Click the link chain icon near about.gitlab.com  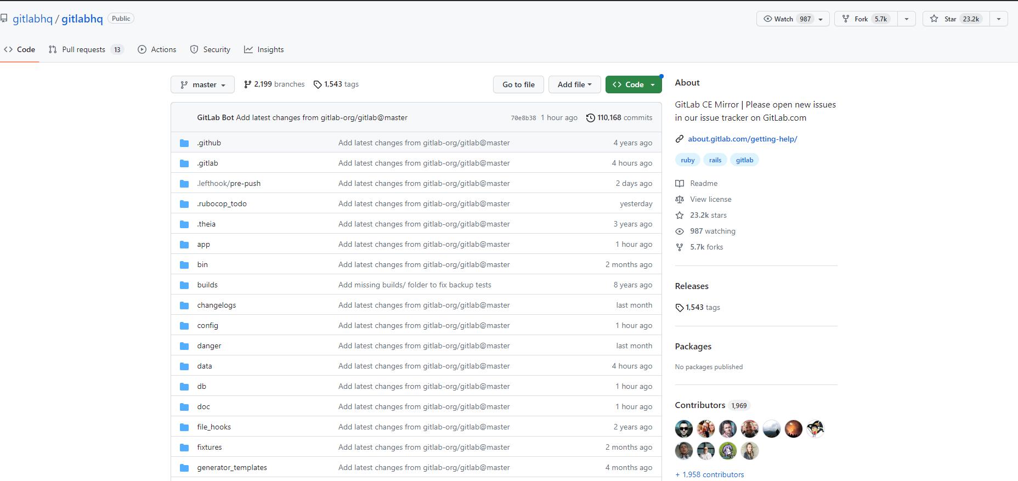coord(680,139)
